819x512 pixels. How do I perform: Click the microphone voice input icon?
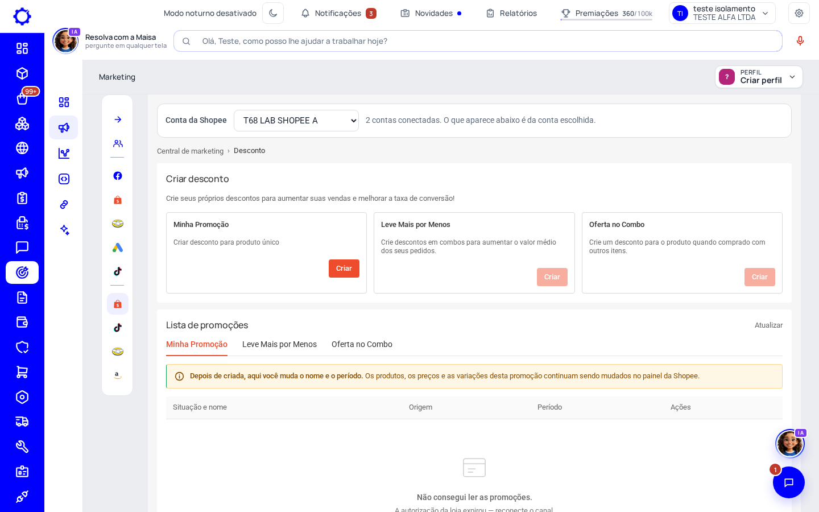click(800, 41)
